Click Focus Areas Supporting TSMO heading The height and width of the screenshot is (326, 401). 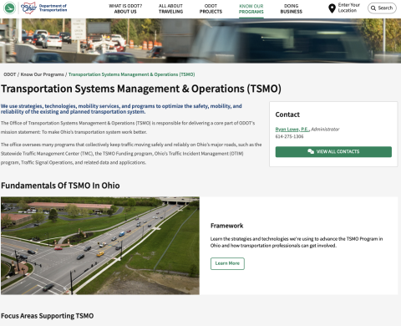(48, 316)
